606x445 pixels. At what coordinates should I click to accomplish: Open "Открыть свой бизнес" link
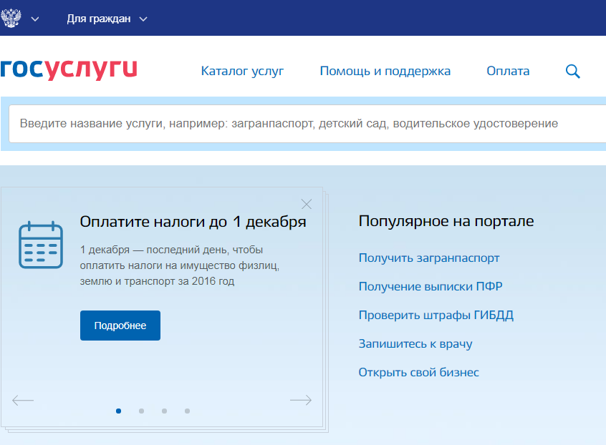pyautogui.click(x=418, y=372)
